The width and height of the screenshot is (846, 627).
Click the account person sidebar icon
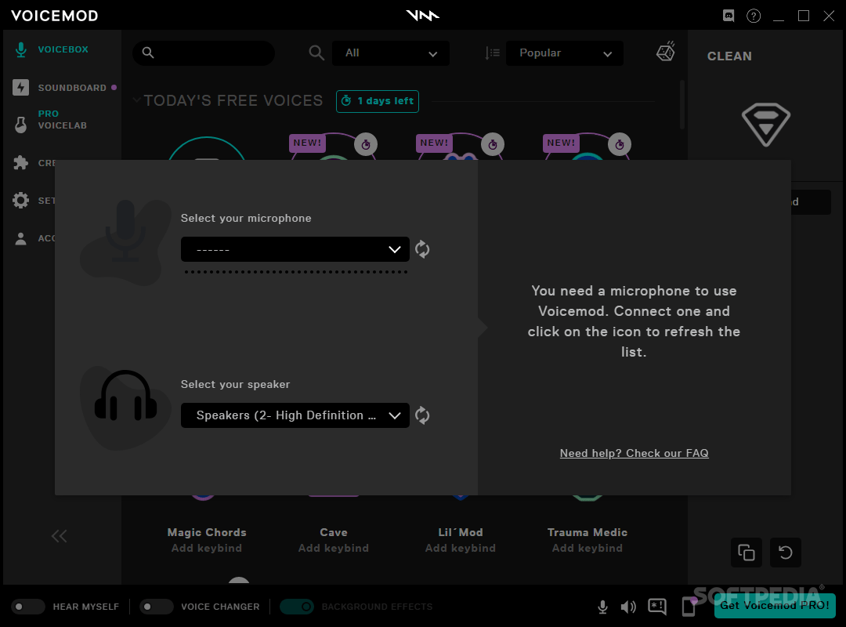tap(20, 238)
